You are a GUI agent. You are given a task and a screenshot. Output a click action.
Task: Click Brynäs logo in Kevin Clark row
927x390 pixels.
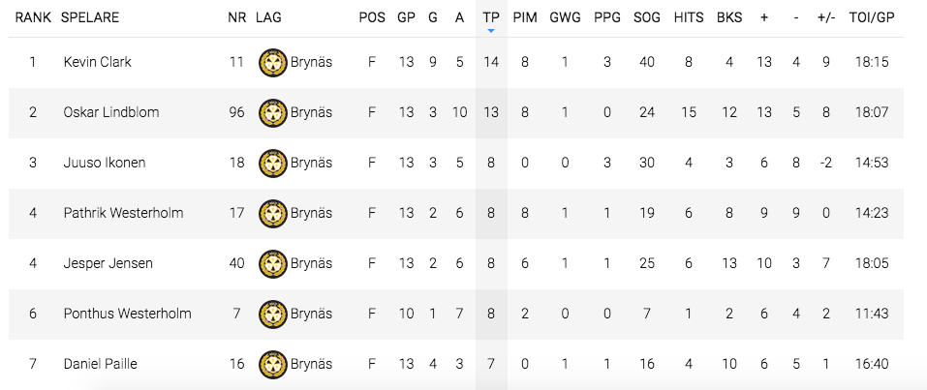tap(273, 63)
